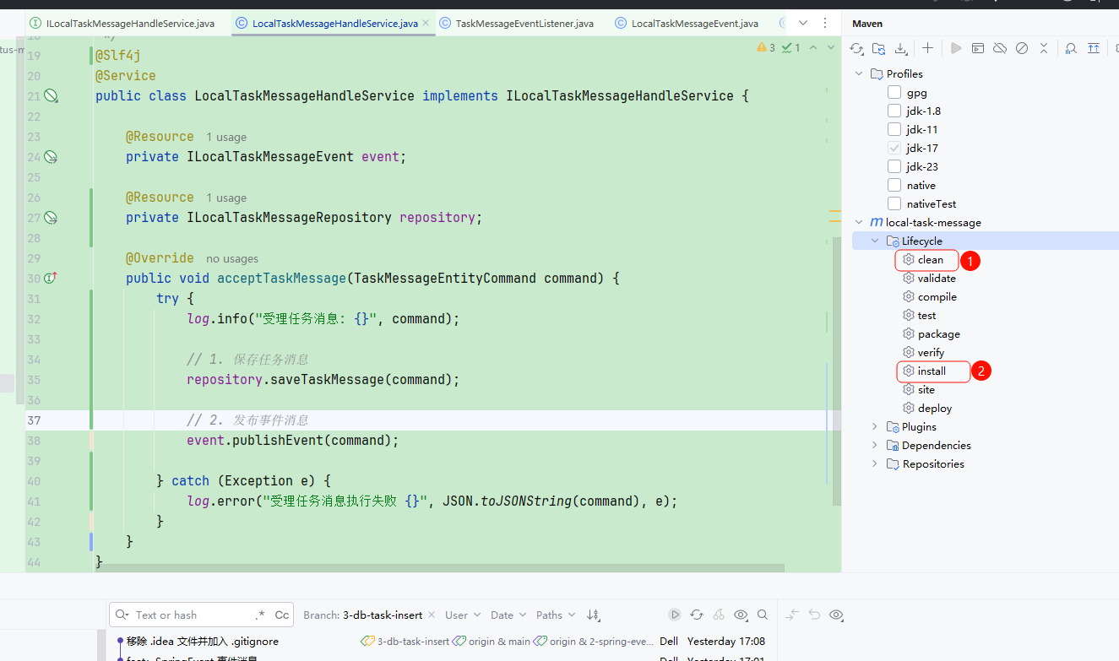This screenshot has height=661, width=1119.
Task: Click Collapse All icon in Maven toolbar
Action: [1044, 49]
